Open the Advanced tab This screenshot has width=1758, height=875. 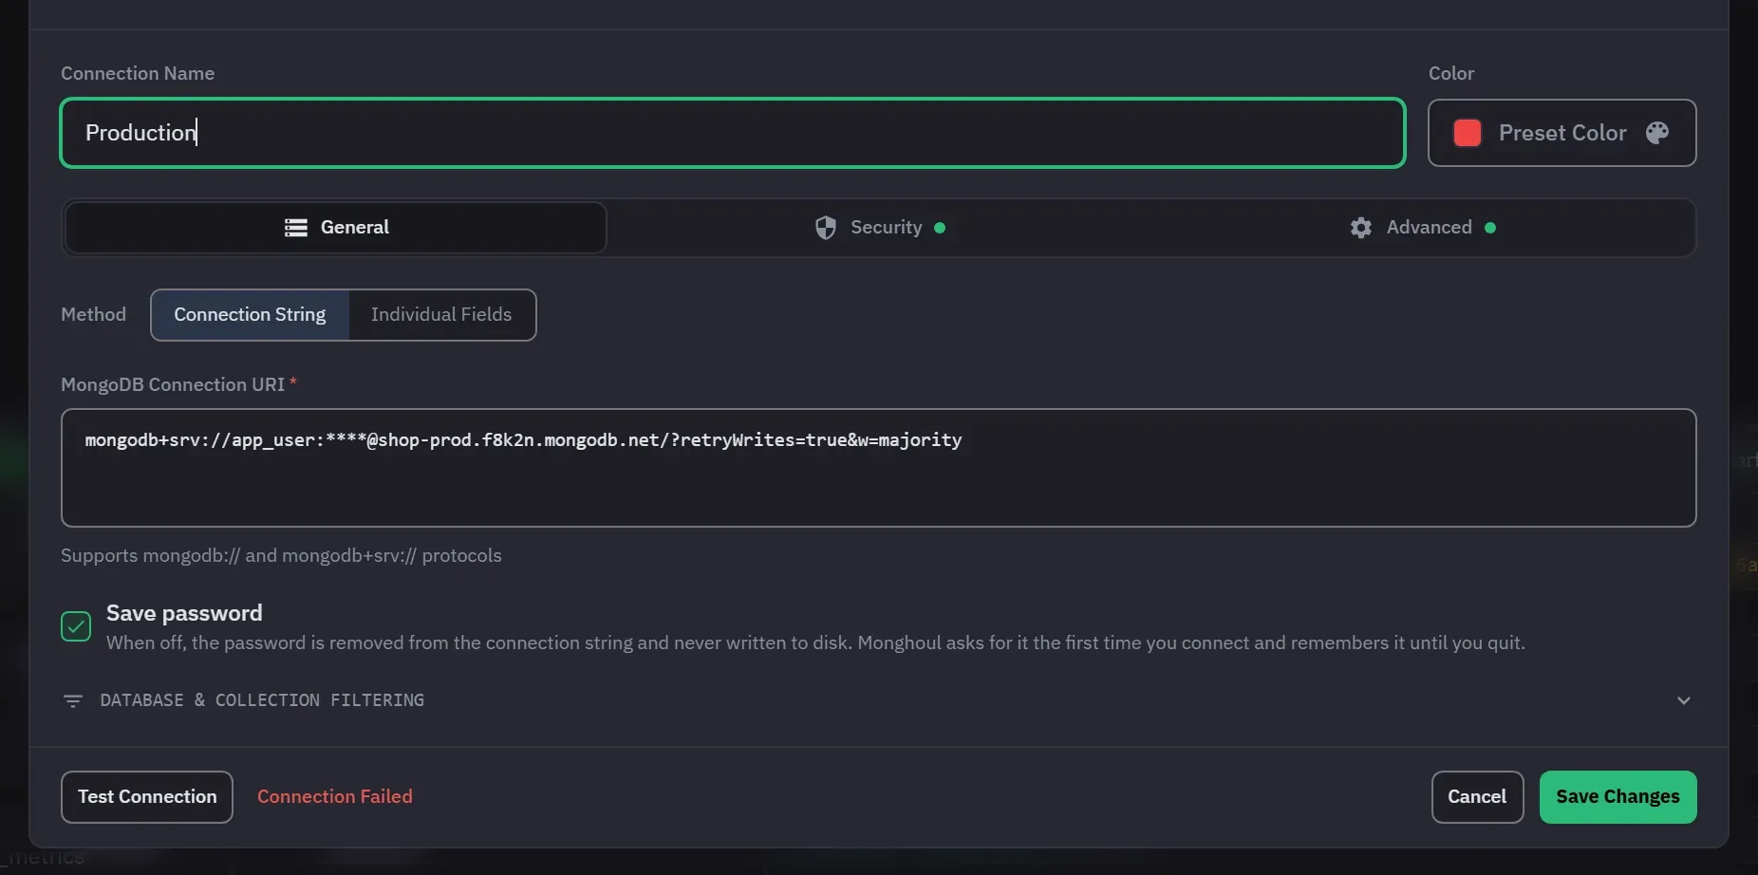1422,228
